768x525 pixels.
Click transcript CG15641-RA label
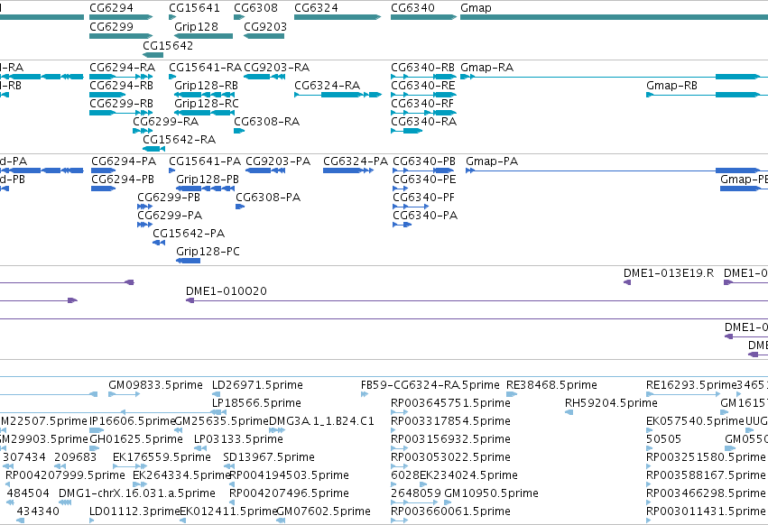205,67
